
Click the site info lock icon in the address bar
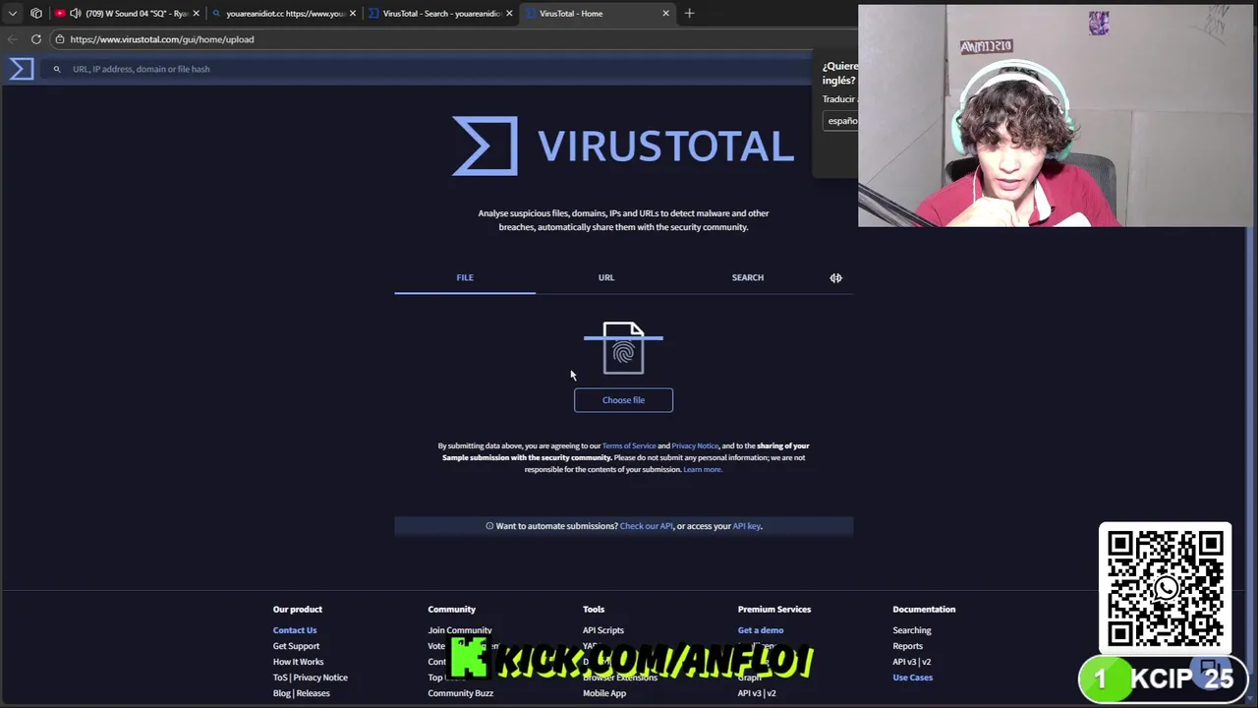tap(60, 39)
